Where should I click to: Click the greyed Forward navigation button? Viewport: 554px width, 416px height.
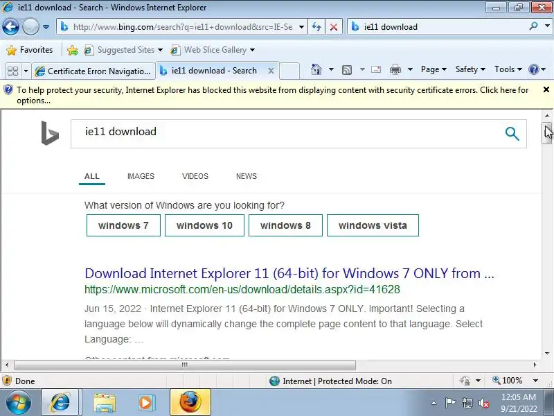tap(30, 26)
